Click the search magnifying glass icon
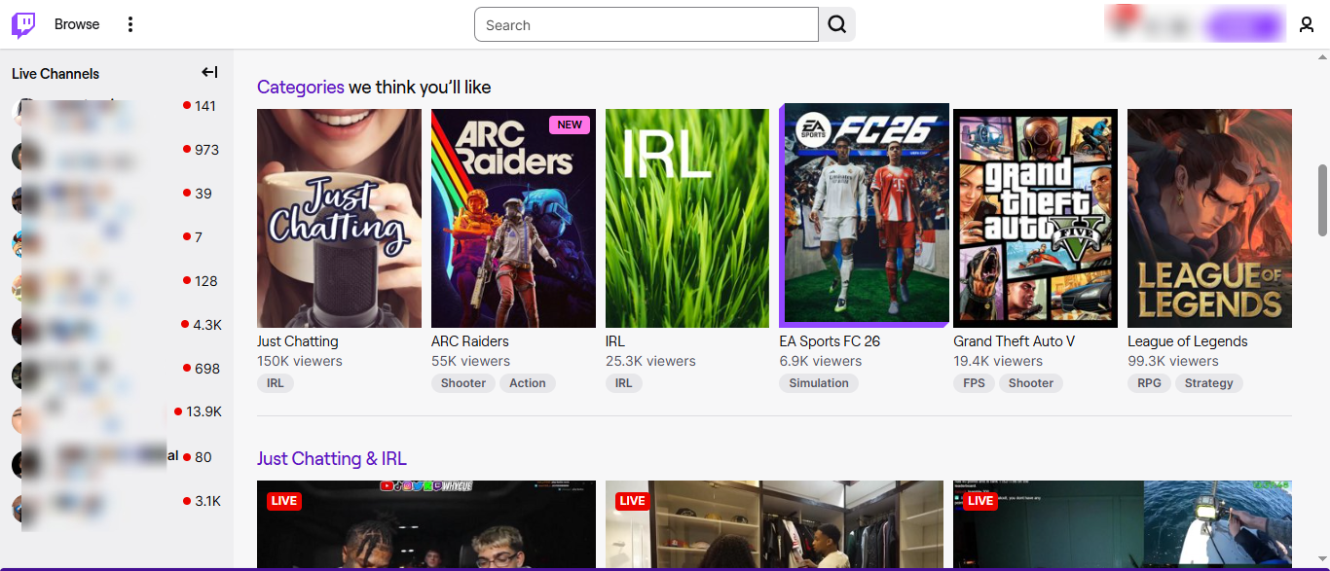The height and width of the screenshot is (571, 1330). click(x=836, y=24)
